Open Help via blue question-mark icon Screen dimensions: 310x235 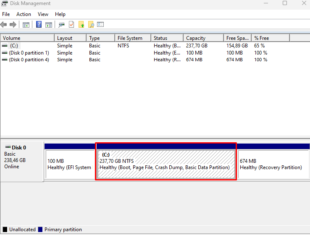[x=39, y=24]
